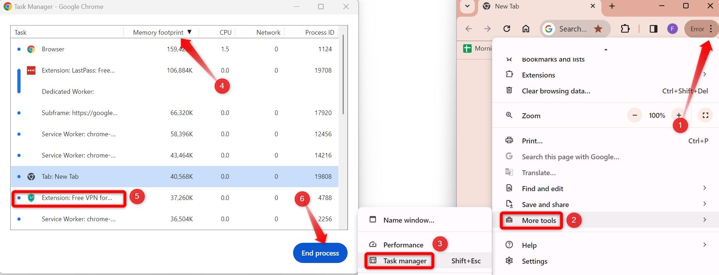Decrease zoom with the minus button
719x275 pixels.
click(x=635, y=115)
